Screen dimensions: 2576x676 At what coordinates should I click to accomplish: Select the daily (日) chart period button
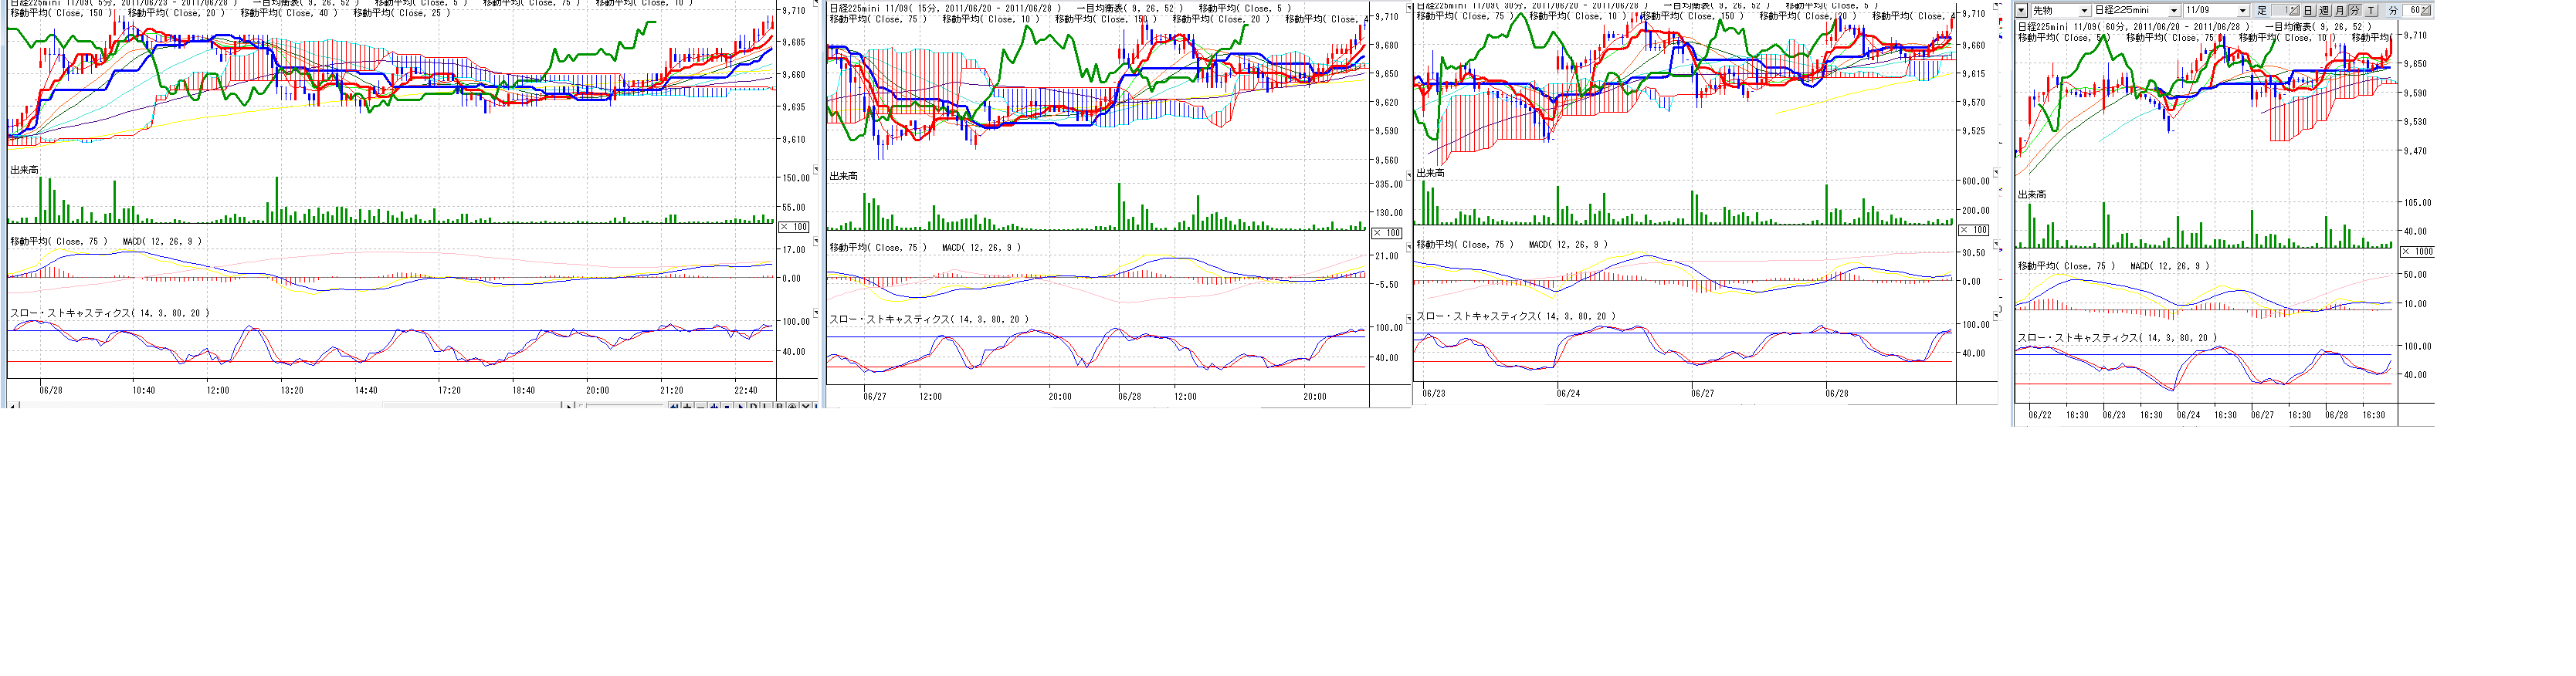2308,11
